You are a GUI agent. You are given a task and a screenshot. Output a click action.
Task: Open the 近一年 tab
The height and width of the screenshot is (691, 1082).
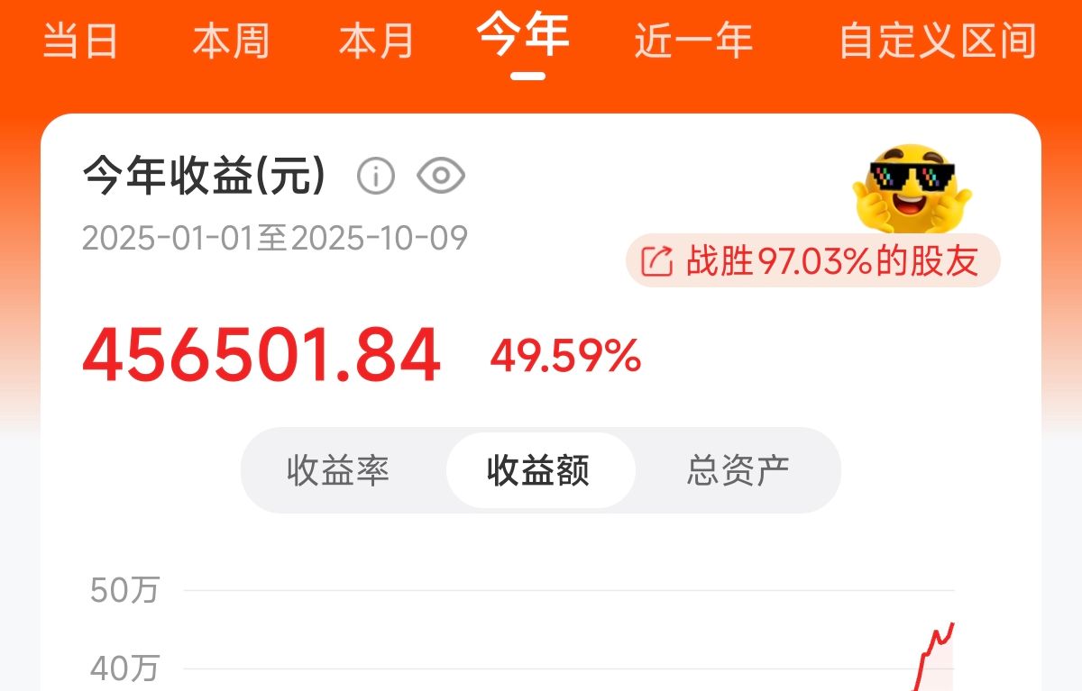tap(693, 41)
